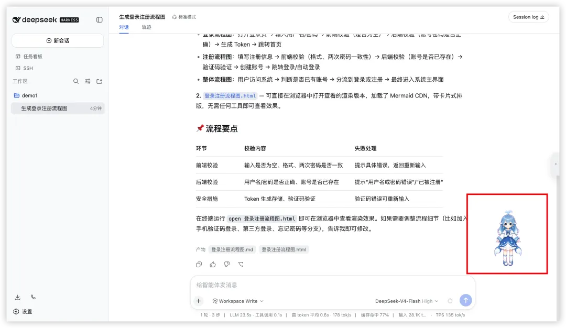Viewport: 566px width, 328px height.
Task: Click the 标准模式 mode indicator
Action: click(184, 17)
